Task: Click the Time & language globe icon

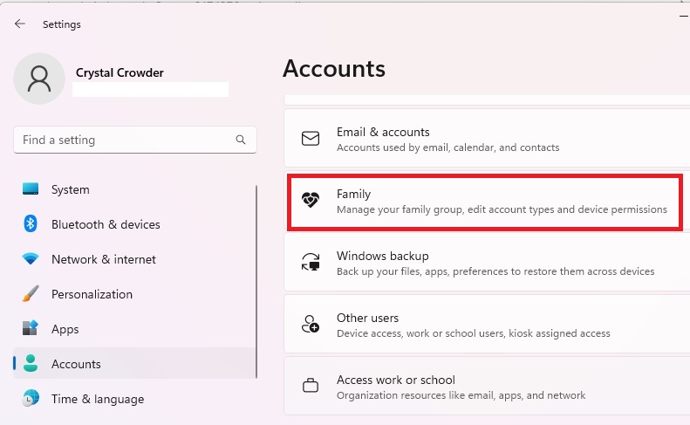Action: (x=31, y=398)
